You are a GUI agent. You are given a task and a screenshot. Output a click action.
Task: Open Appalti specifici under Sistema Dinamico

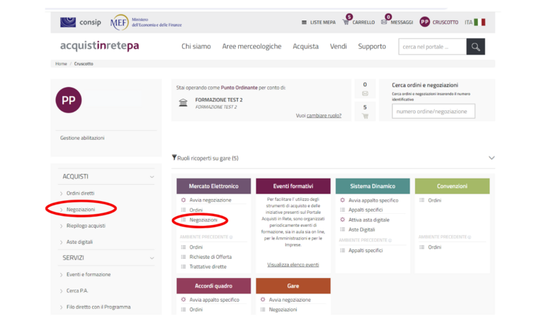(x=366, y=210)
